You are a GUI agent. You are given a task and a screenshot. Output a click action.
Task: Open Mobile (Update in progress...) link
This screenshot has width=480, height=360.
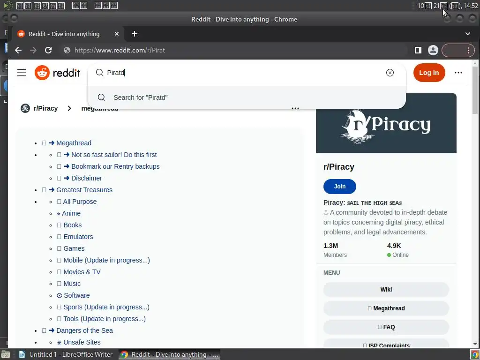pos(106,260)
